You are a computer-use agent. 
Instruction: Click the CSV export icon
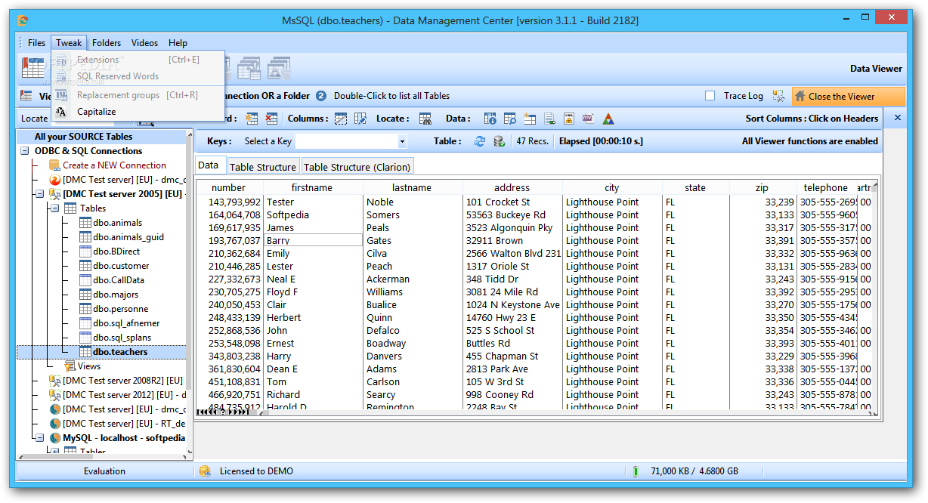pyautogui.click(x=589, y=119)
